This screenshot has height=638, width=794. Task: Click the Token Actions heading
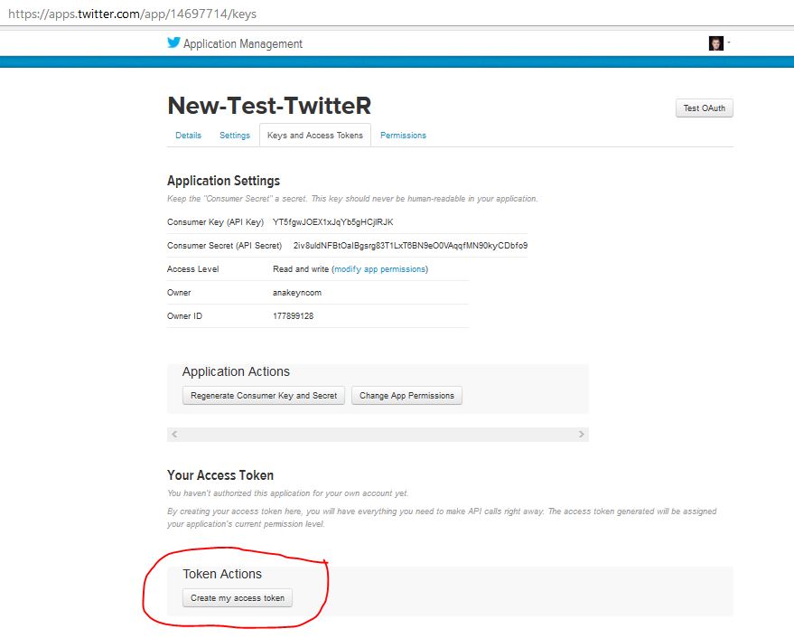pyautogui.click(x=222, y=574)
